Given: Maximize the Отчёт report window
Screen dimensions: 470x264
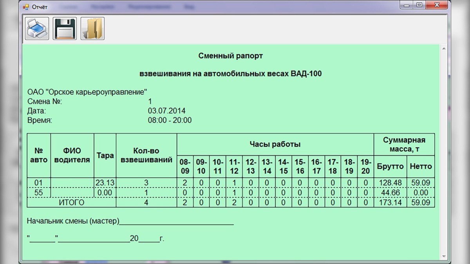Looking at the screenshot, I should pos(419,5).
